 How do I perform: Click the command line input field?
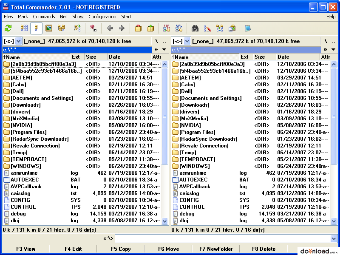(221, 238)
